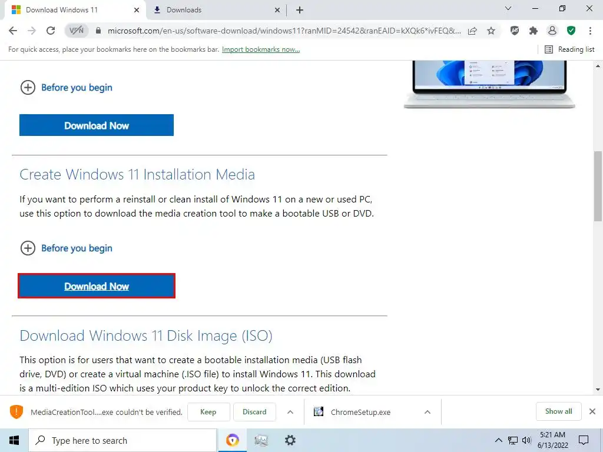603x452 pixels.
Task: Click Download Now for Installation Media
Action: point(97,286)
